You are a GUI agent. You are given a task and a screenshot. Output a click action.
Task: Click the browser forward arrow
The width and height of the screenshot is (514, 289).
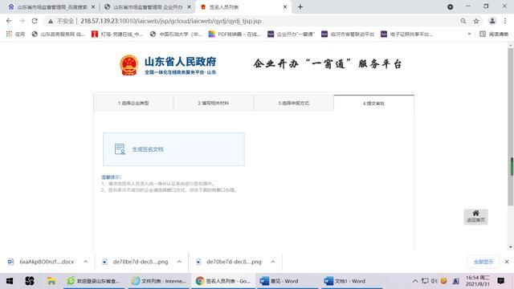click(22, 21)
